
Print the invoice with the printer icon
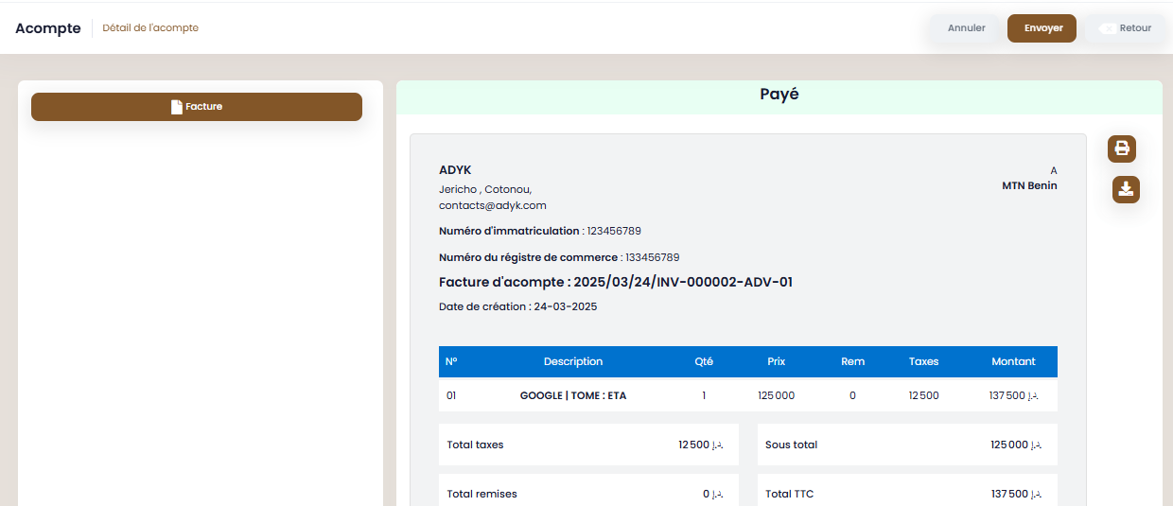[x=1122, y=148]
